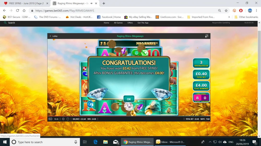
Task: Open My eBay Selling bookmark
Action: pos(138,17)
